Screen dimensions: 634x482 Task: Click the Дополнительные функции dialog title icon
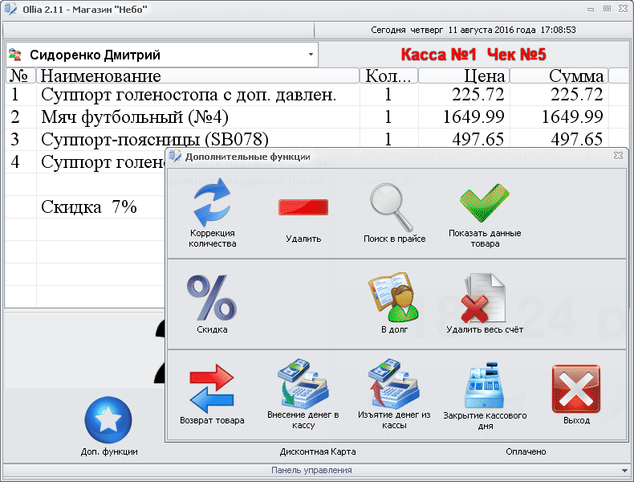(x=175, y=156)
